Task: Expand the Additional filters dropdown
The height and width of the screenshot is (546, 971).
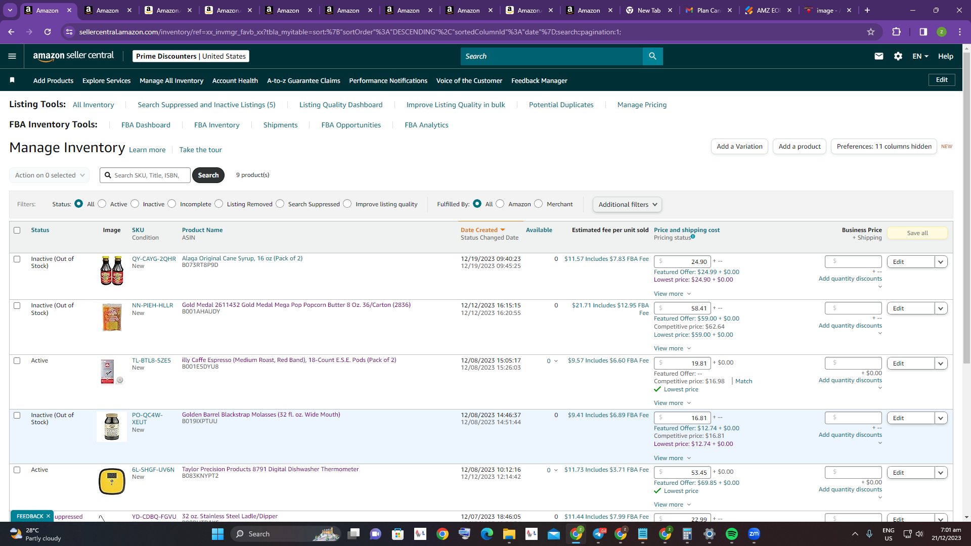Action: 627,204
